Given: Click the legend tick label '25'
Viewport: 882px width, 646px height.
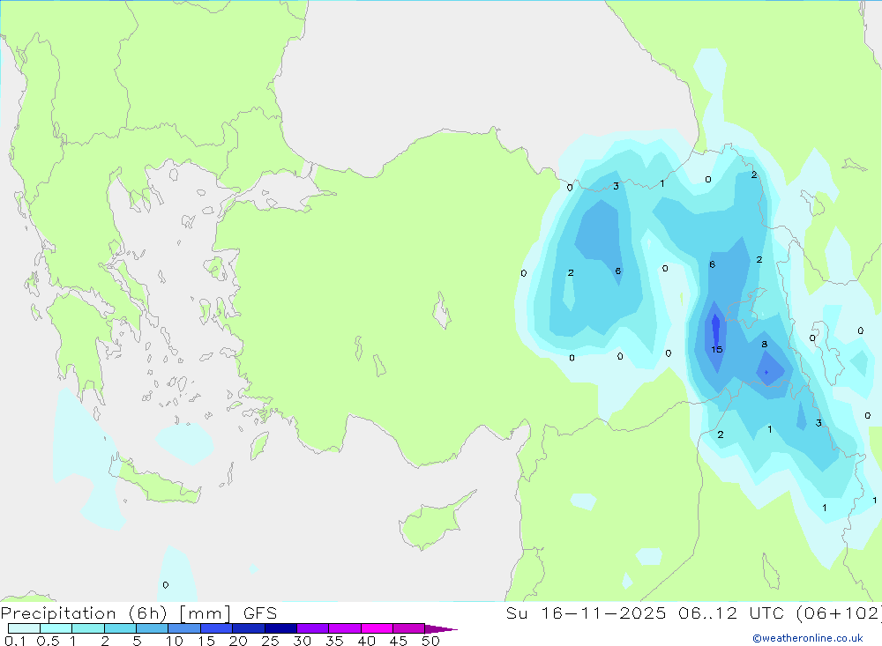Looking at the screenshot, I should pos(271,641).
